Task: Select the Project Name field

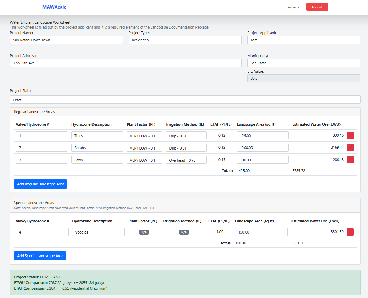Action: [66, 40]
